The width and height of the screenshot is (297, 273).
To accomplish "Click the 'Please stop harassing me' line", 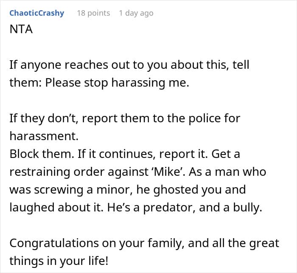I will [x=99, y=83].
